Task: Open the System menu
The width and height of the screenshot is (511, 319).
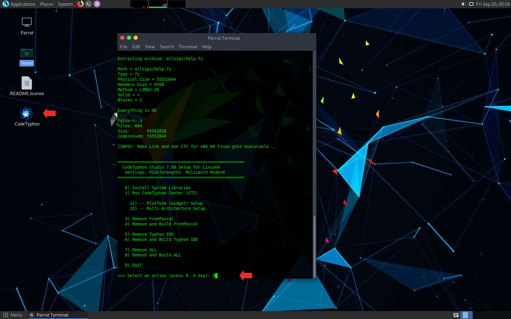Action: (x=65, y=4)
